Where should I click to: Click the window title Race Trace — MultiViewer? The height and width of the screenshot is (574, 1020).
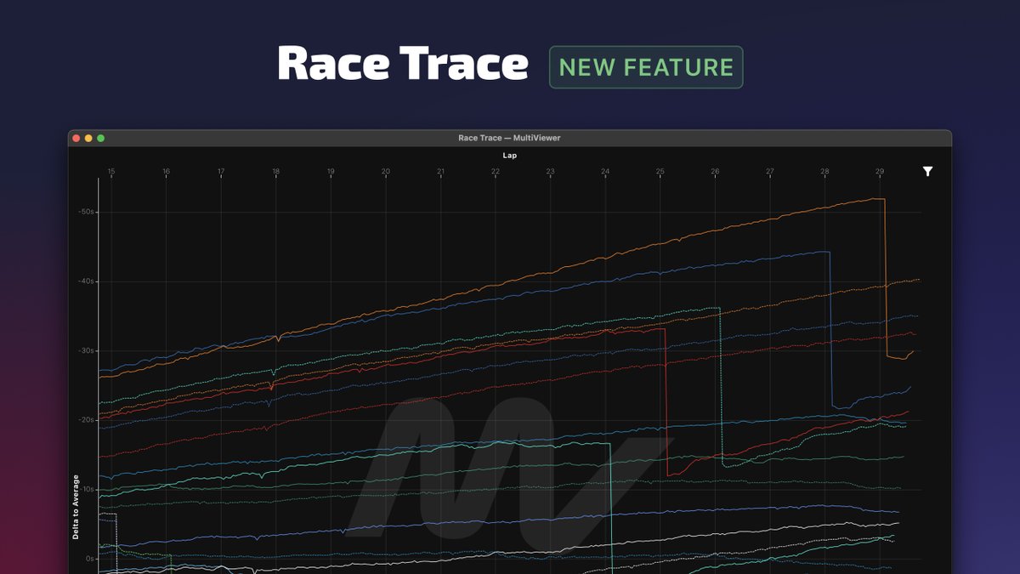[509, 138]
